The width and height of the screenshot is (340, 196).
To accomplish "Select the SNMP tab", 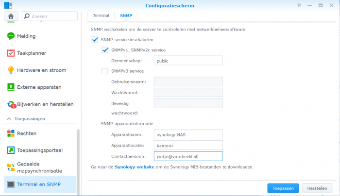I will [126, 16].
